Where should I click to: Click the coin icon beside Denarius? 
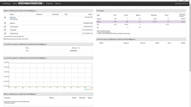(5, 18)
